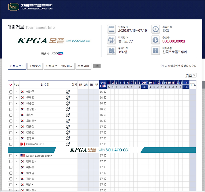Open player name 김연섭
This screenshot has height=192, width=205.
click(x=30, y=179)
